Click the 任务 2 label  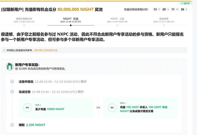click(123, 103)
